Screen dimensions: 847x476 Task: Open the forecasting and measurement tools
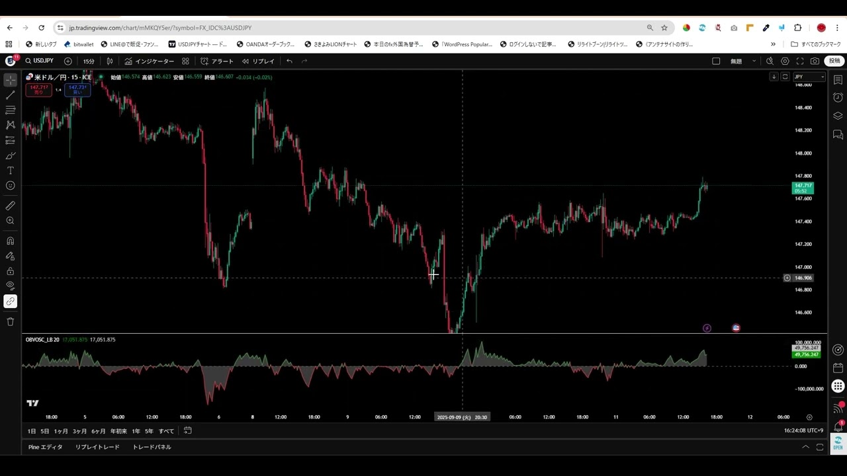coord(10,140)
